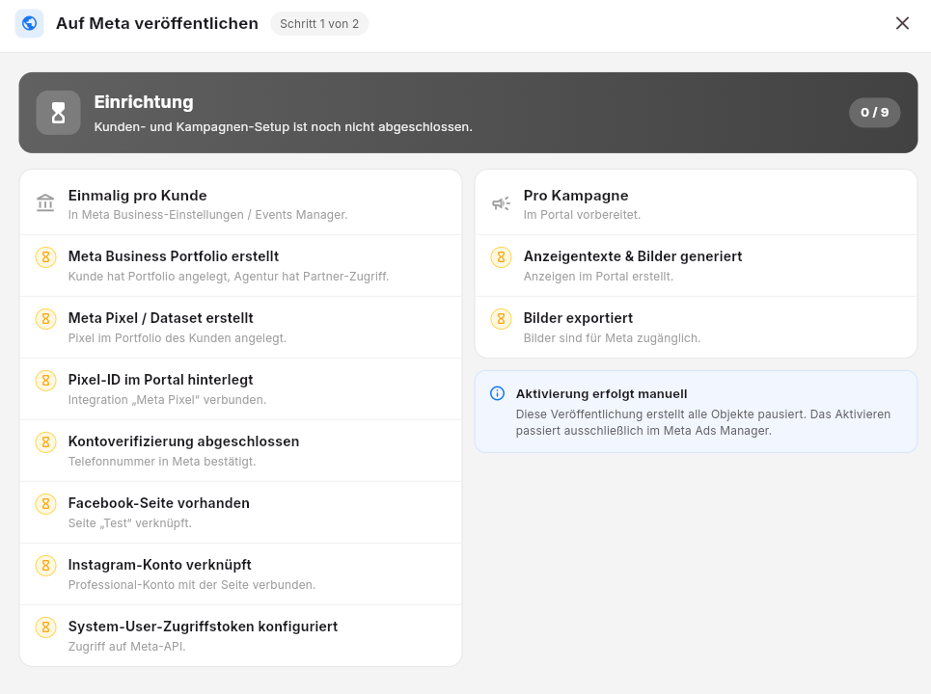Click pending icon for Kontoverifizierung abgeschlossen
The width and height of the screenshot is (931, 694).
click(x=45, y=442)
